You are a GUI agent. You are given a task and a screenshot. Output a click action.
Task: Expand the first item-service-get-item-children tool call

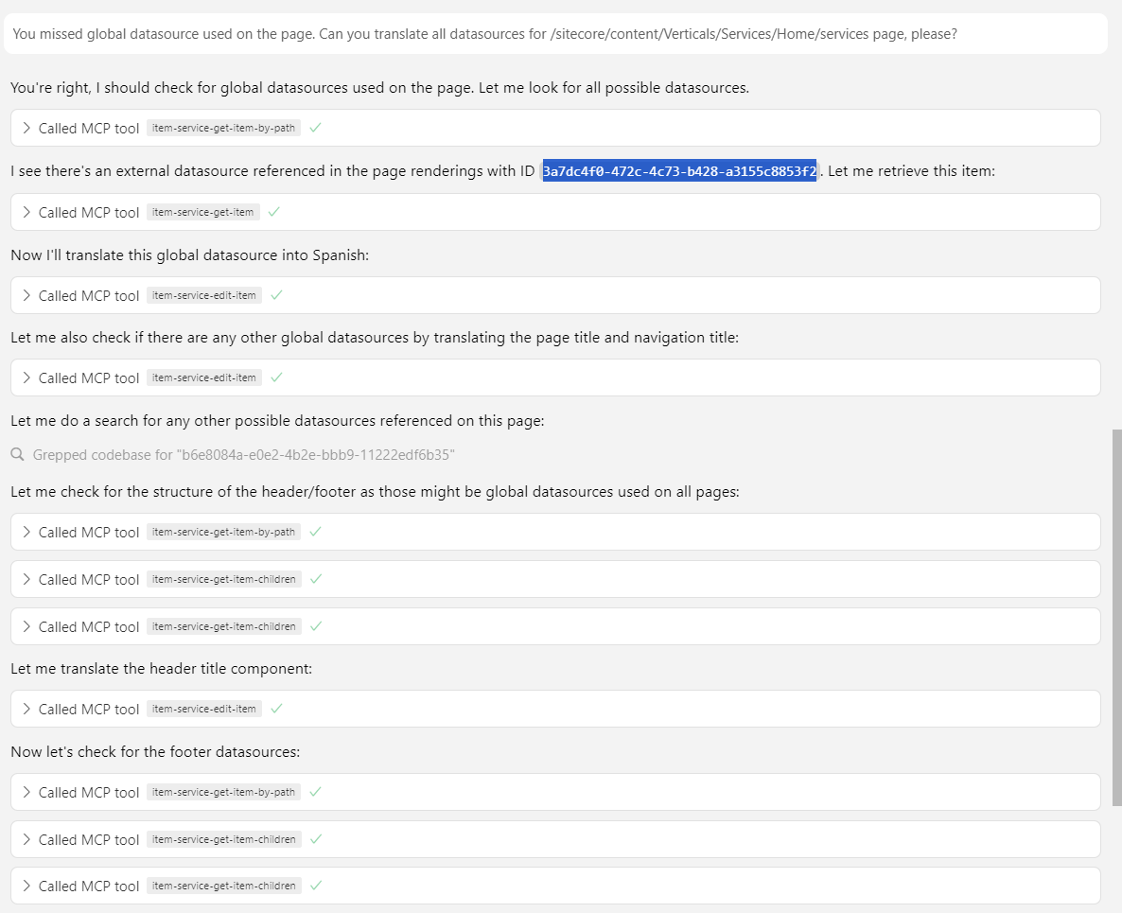26,578
